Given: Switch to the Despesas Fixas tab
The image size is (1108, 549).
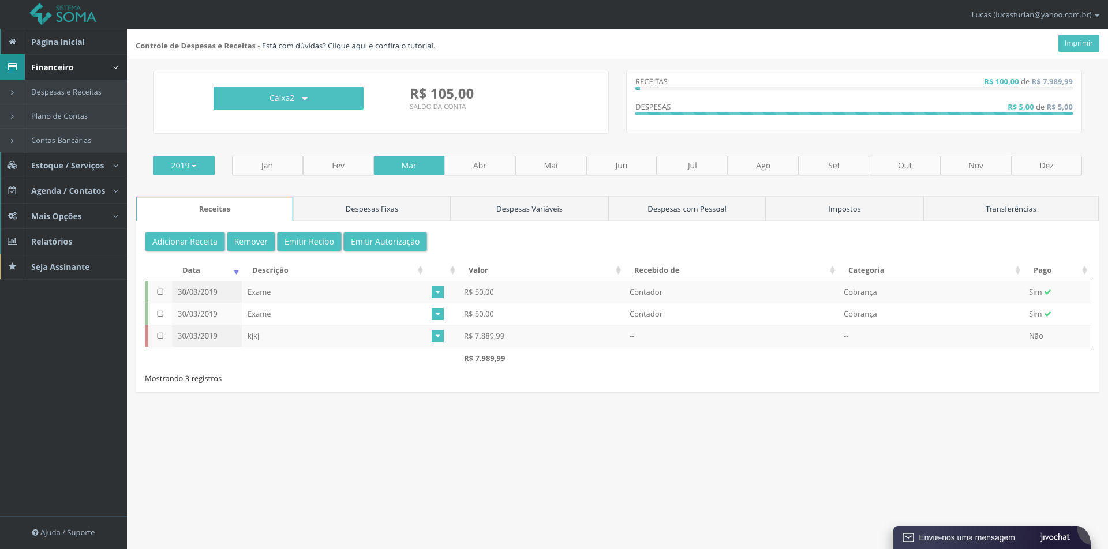Looking at the screenshot, I should pos(372,209).
